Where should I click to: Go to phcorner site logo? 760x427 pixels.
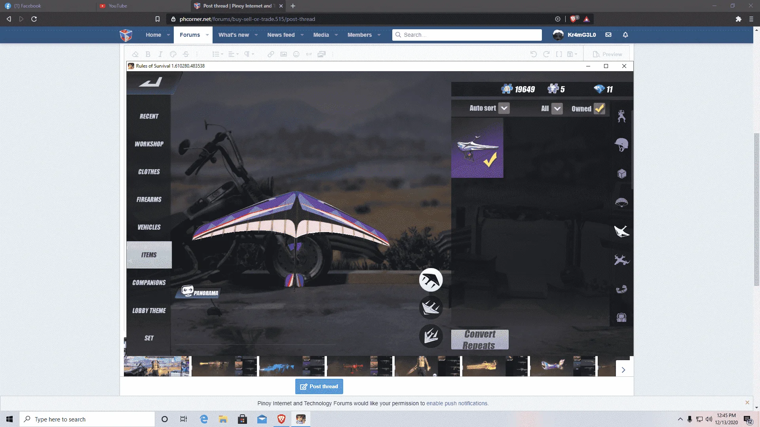[126, 35]
